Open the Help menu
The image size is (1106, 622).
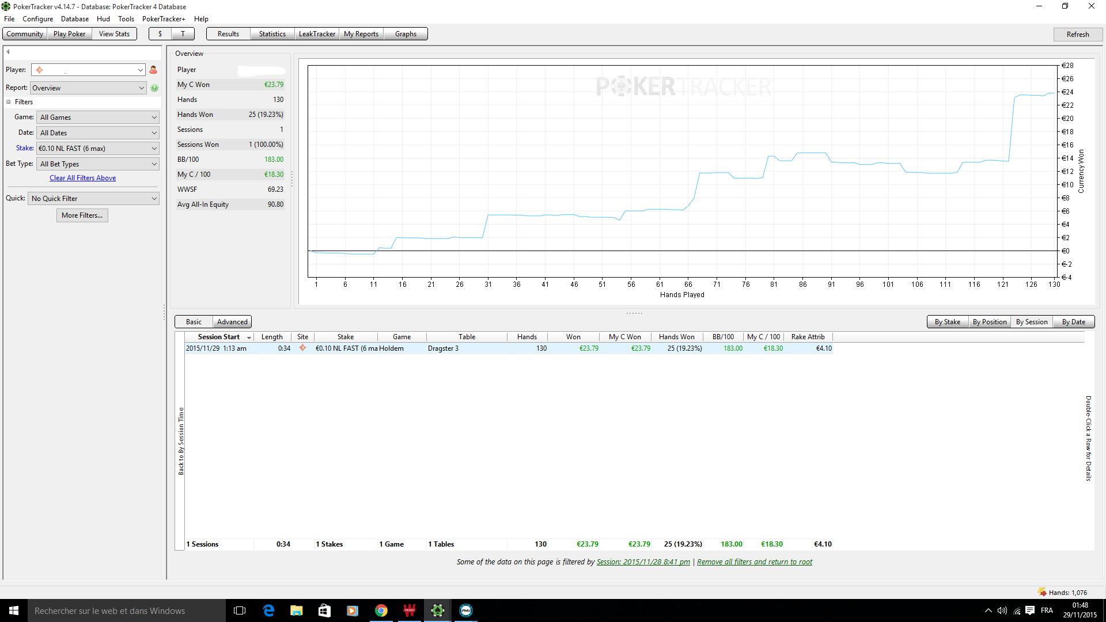pos(201,19)
